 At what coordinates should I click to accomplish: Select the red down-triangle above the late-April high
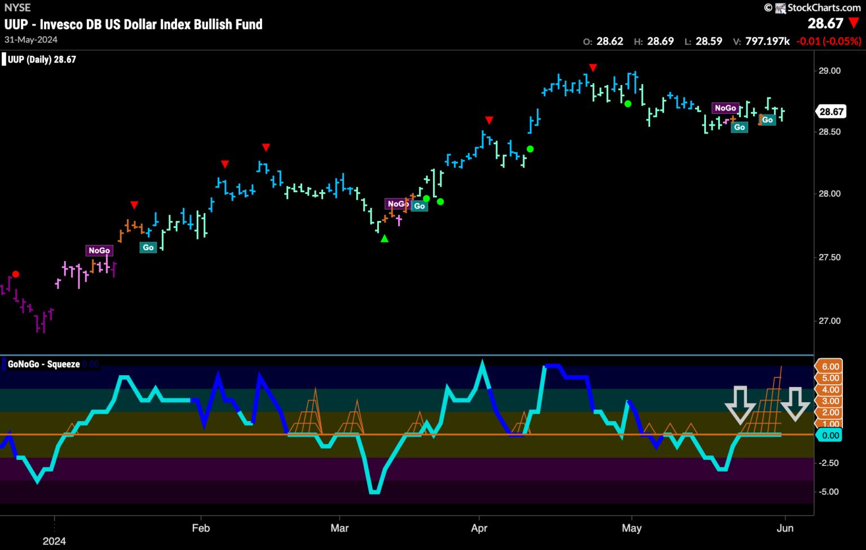[593, 68]
